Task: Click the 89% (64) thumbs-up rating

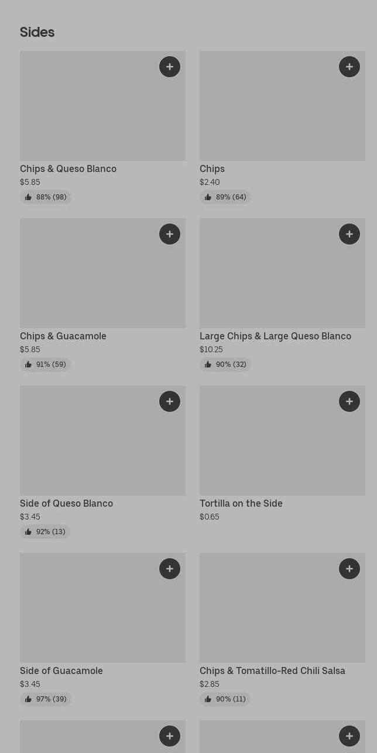Action: [x=225, y=197]
